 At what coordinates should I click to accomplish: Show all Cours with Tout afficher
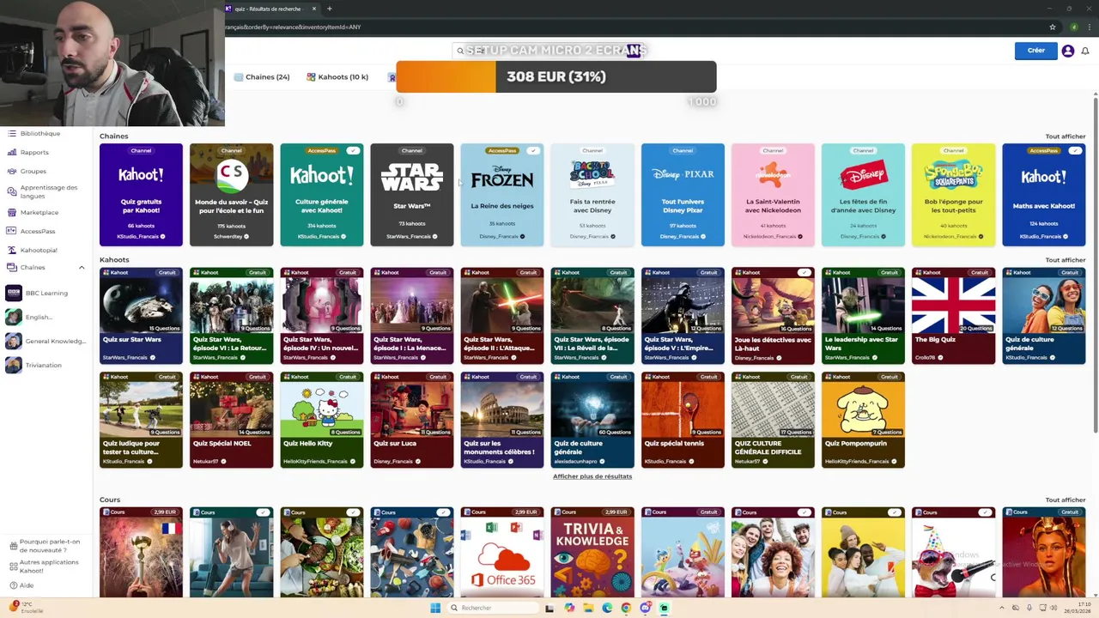coord(1066,500)
